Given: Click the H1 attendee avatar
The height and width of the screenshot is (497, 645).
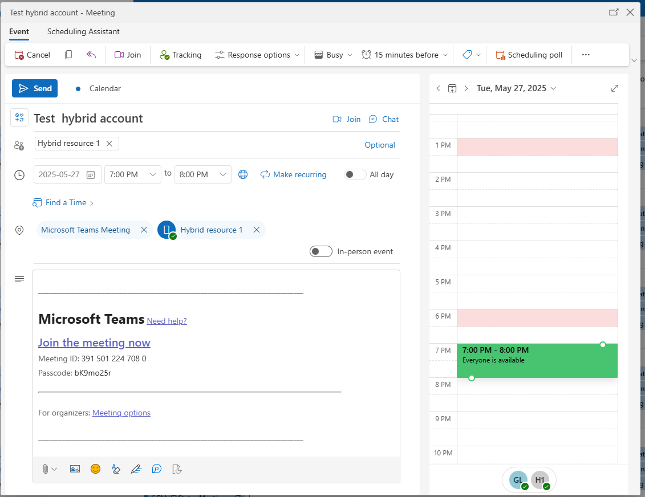Looking at the screenshot, I should coord(540,480).
